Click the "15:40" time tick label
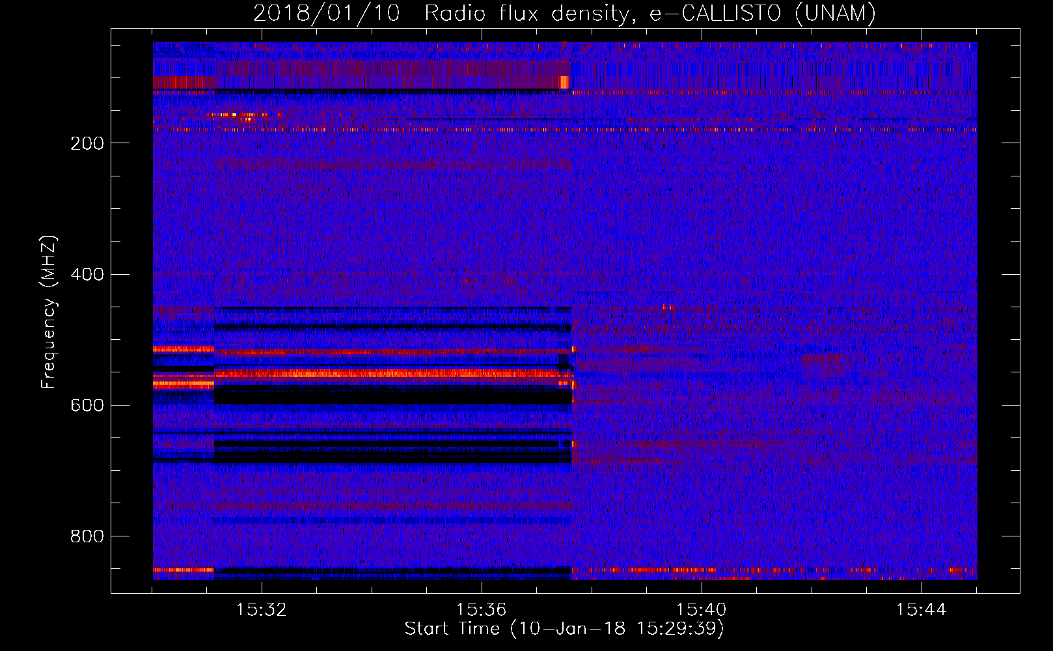The height and width of the screenshot is (651, 1053). [701, 610]
